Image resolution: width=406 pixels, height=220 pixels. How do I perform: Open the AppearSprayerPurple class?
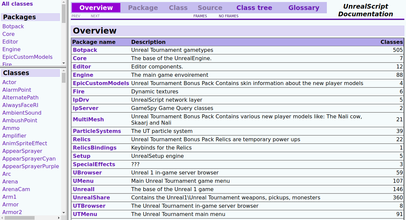(31, 166)
